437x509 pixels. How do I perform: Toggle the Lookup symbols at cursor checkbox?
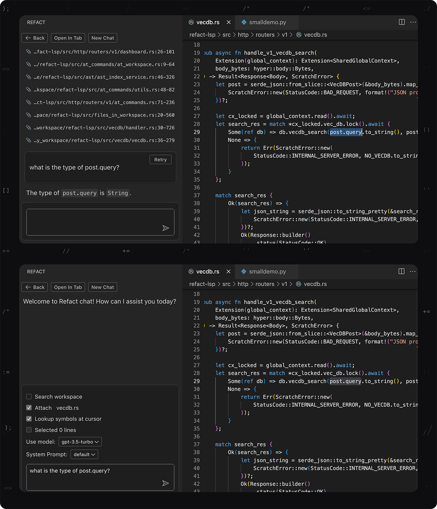[x=29, y=419]
